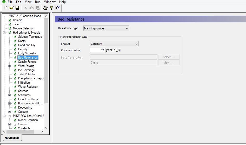
Task: Click the Copy toolbar icon
Action: tap(31, 8)
